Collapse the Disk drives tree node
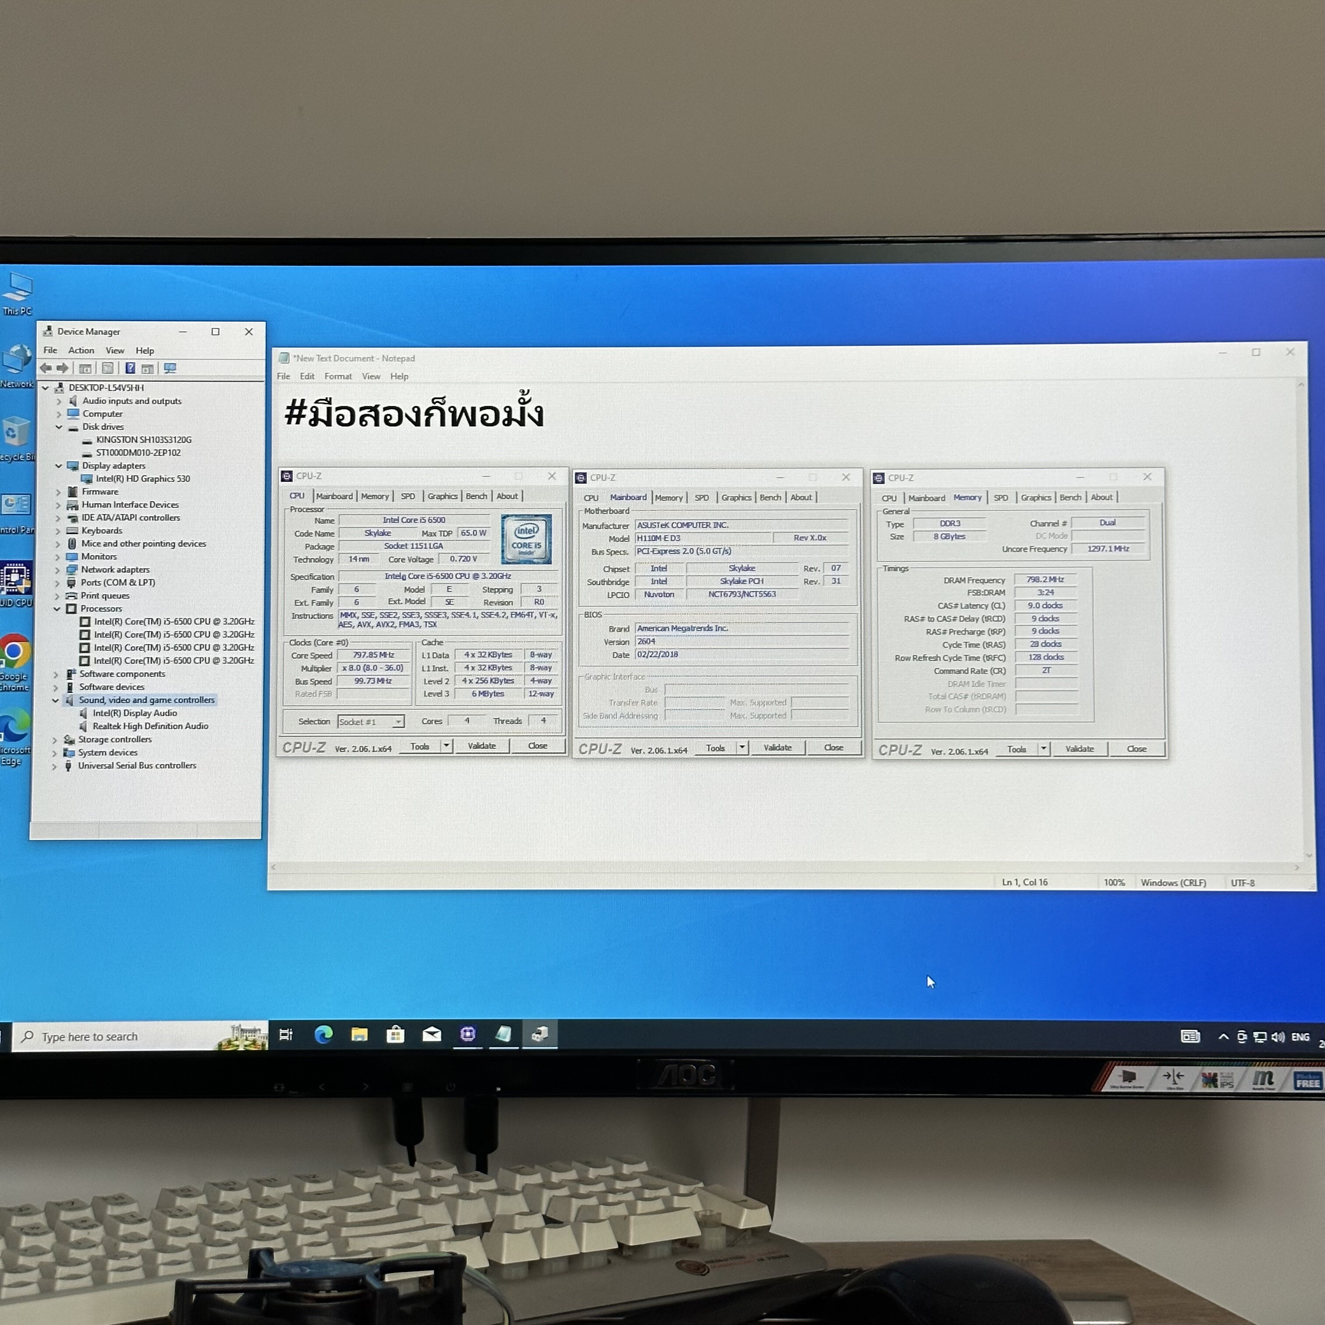Image resolution: width=1325 pixels, height=1325 pixels. 59,427
